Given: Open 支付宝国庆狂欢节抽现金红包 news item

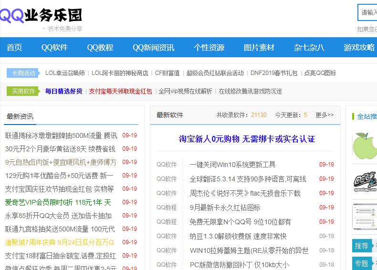Looking at the screenshot, I should click(x=59, y=189).
